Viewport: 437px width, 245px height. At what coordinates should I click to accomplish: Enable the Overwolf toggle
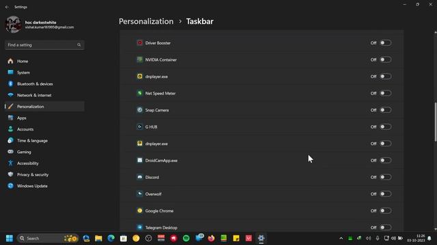(386, 194)
